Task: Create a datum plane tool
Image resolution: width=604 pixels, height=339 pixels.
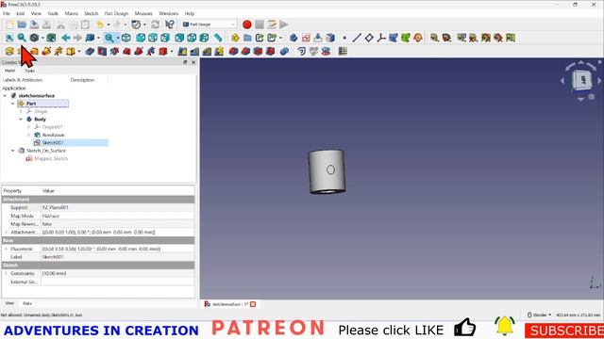Action: pos(369,38)
